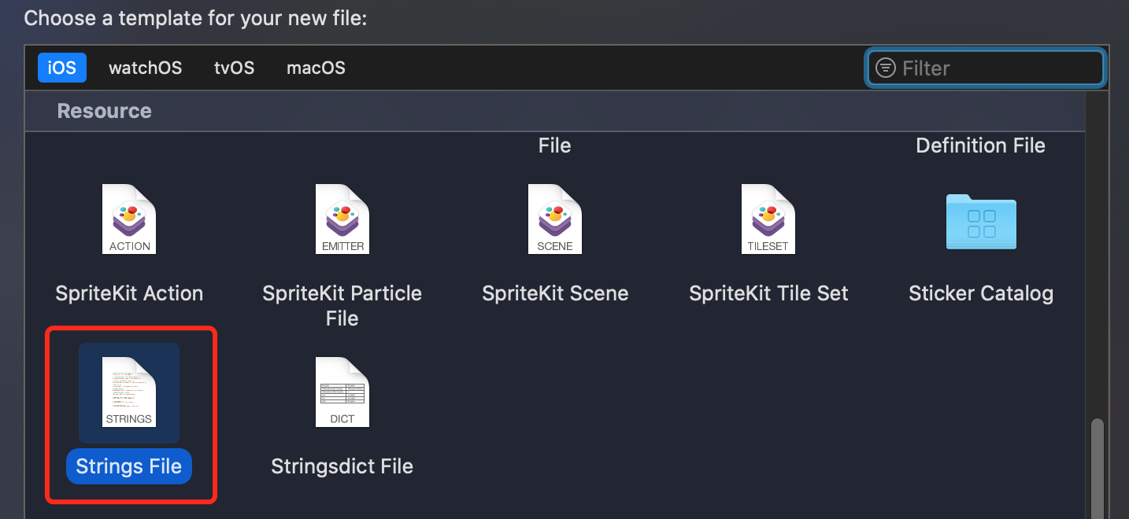Select the Stringsdict File DICT icon
1129x519 pixels.
(x=342, y=392)
